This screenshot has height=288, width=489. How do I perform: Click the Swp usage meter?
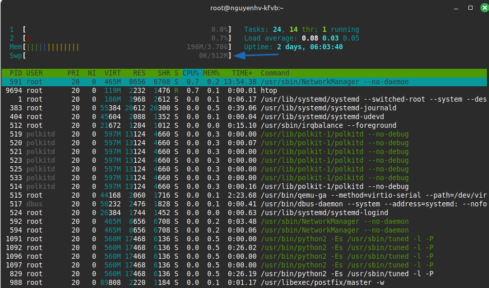tap(120, 56)
